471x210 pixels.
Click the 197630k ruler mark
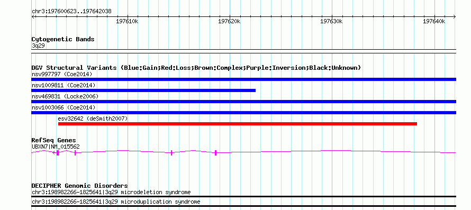(x=332, y=21)
